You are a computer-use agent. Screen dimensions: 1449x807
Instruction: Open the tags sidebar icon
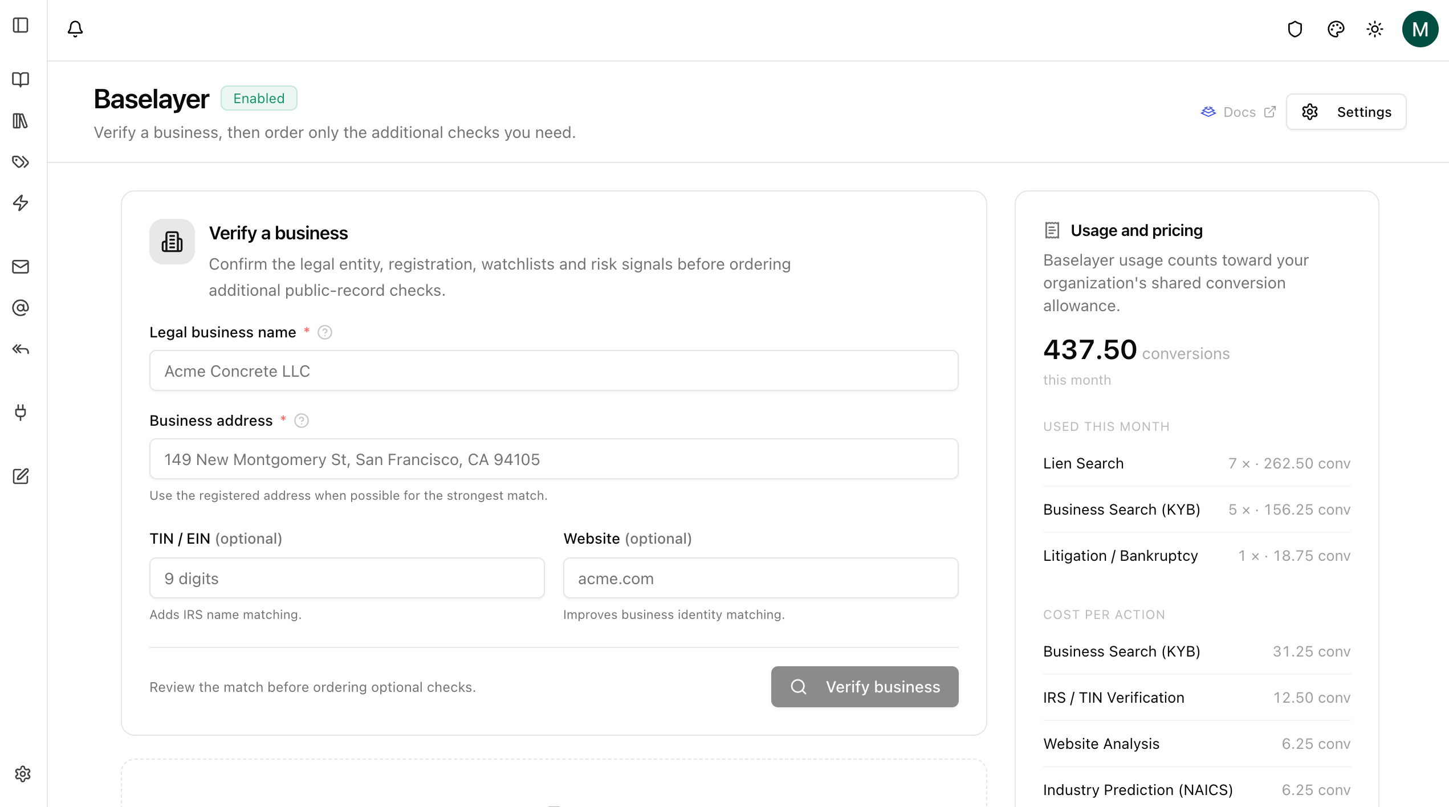click(x=21, y=162)
